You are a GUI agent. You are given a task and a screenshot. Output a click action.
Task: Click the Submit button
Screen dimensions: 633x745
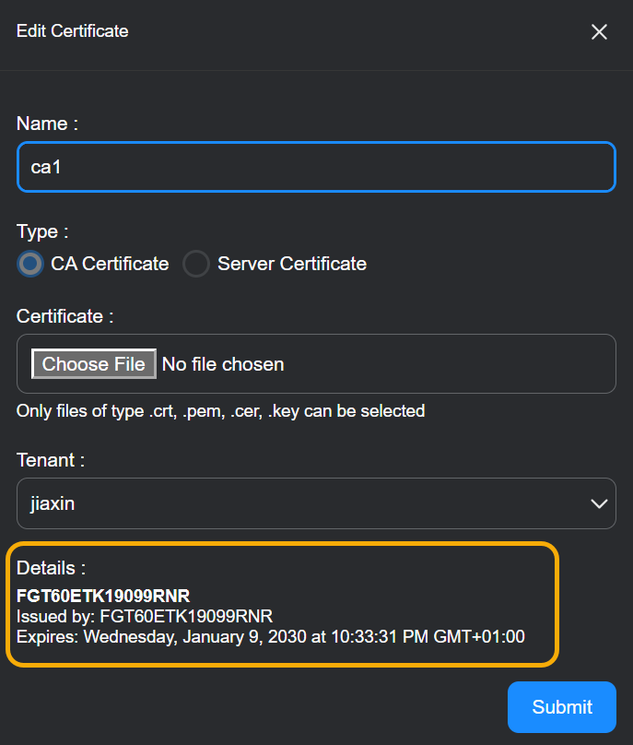pyautogui.click(x=561, y=707)
